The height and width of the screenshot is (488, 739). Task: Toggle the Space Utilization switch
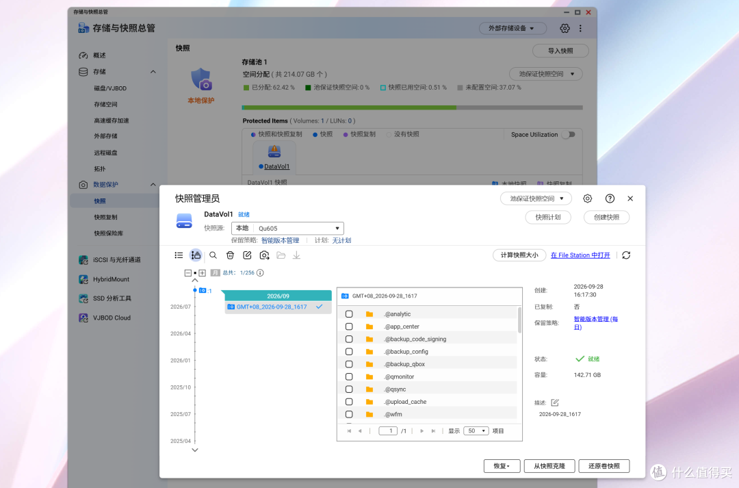point(569,134)
